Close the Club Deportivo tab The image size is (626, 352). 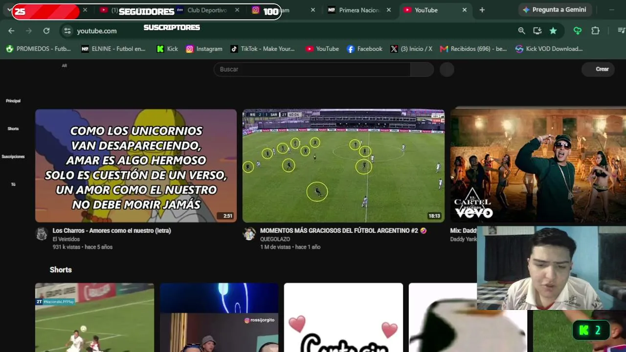click(x=237, y=10)
